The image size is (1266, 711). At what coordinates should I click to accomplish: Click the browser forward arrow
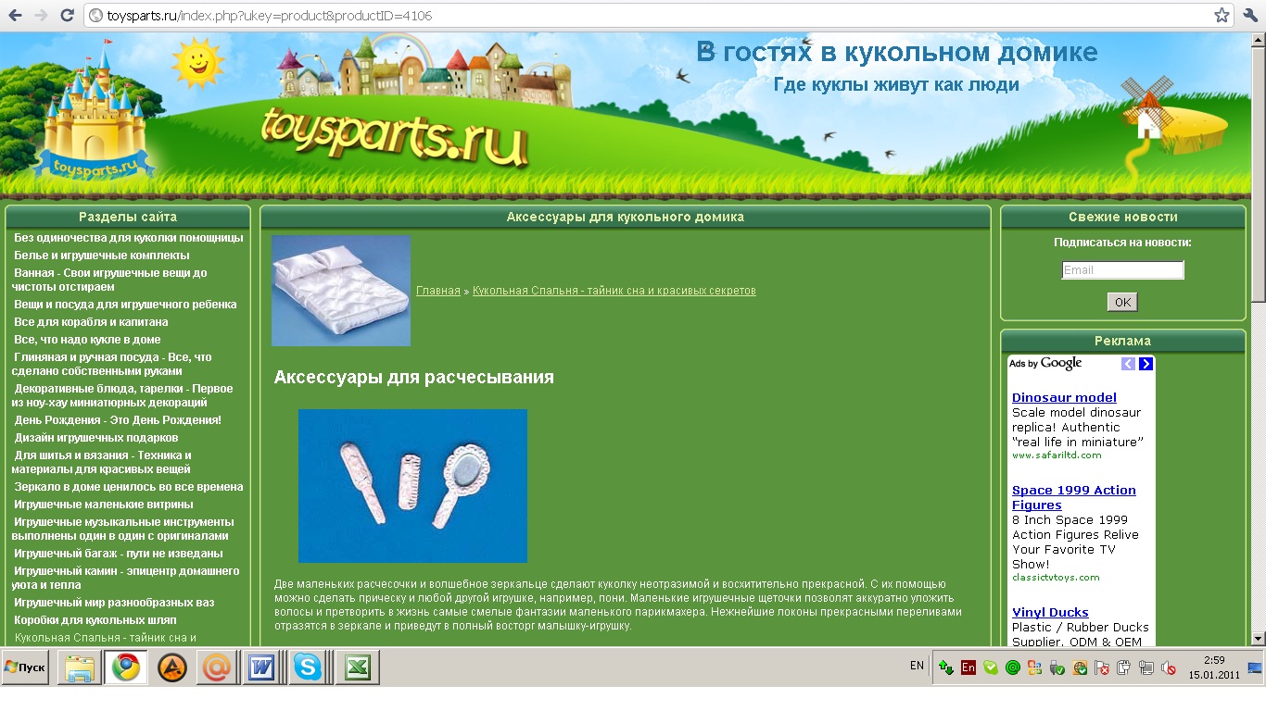(41, 16)
